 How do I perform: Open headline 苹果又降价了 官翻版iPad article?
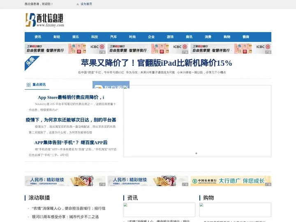(157, 63)
